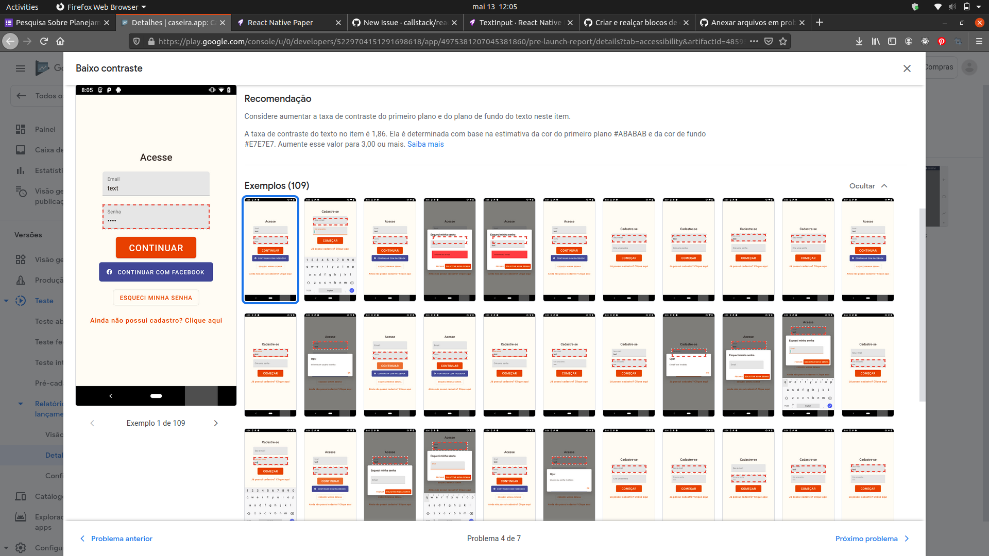
Task: Collapse the Relatório de lançamento section
Action: pyautogui.click(x=21, y=404)
